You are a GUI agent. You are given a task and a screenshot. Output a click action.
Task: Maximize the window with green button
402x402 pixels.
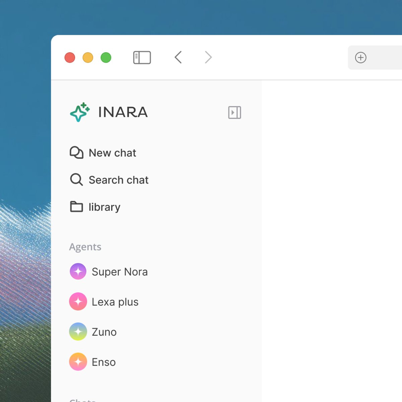(x=106, y=58)
